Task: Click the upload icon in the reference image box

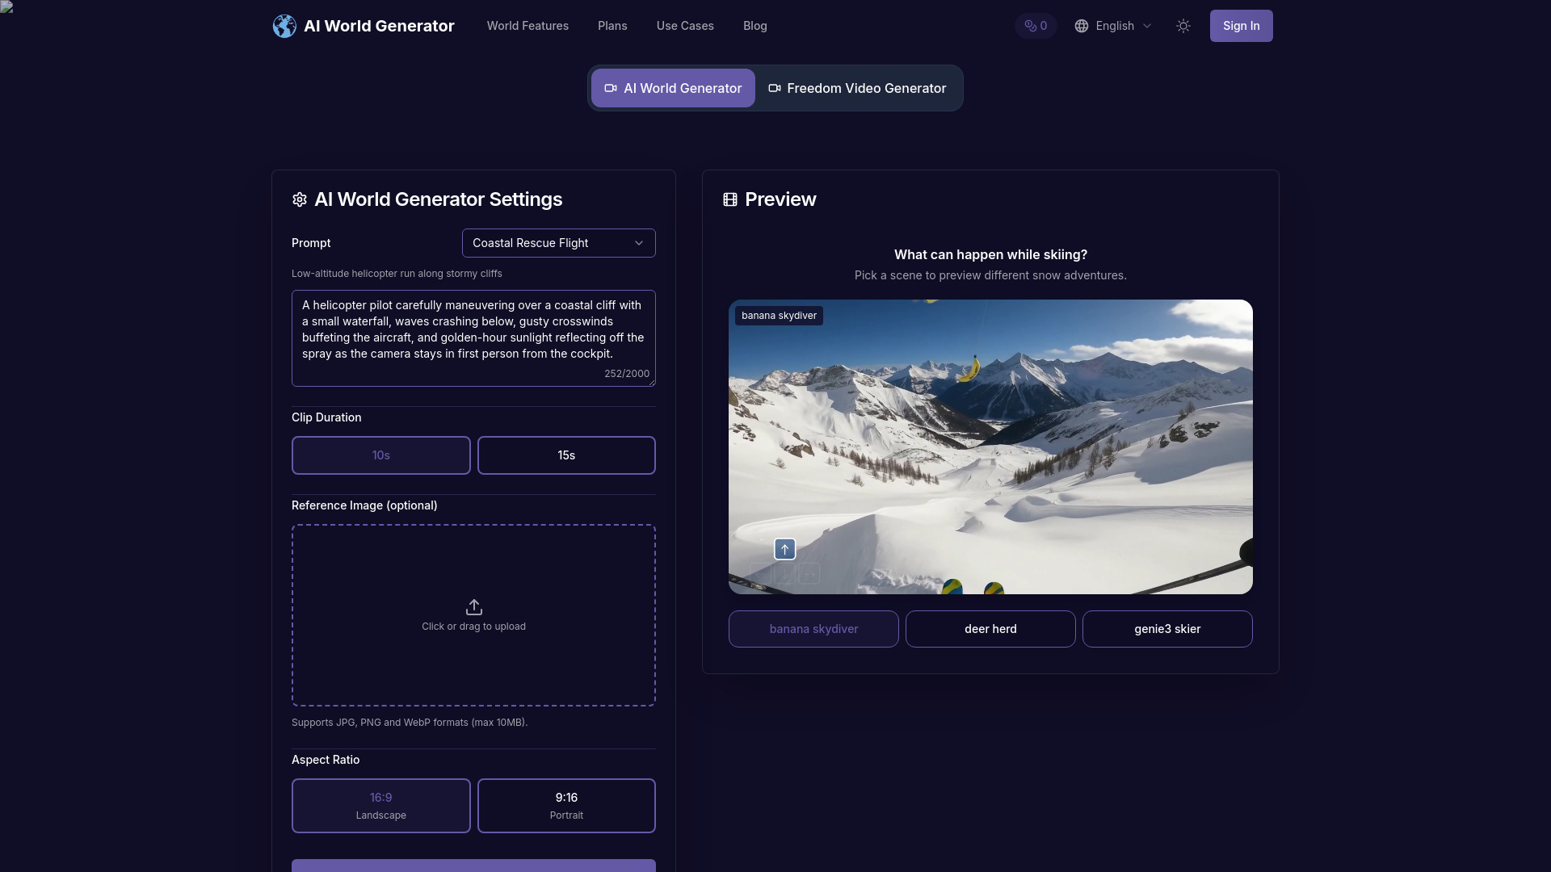Action: click(473, 607)
